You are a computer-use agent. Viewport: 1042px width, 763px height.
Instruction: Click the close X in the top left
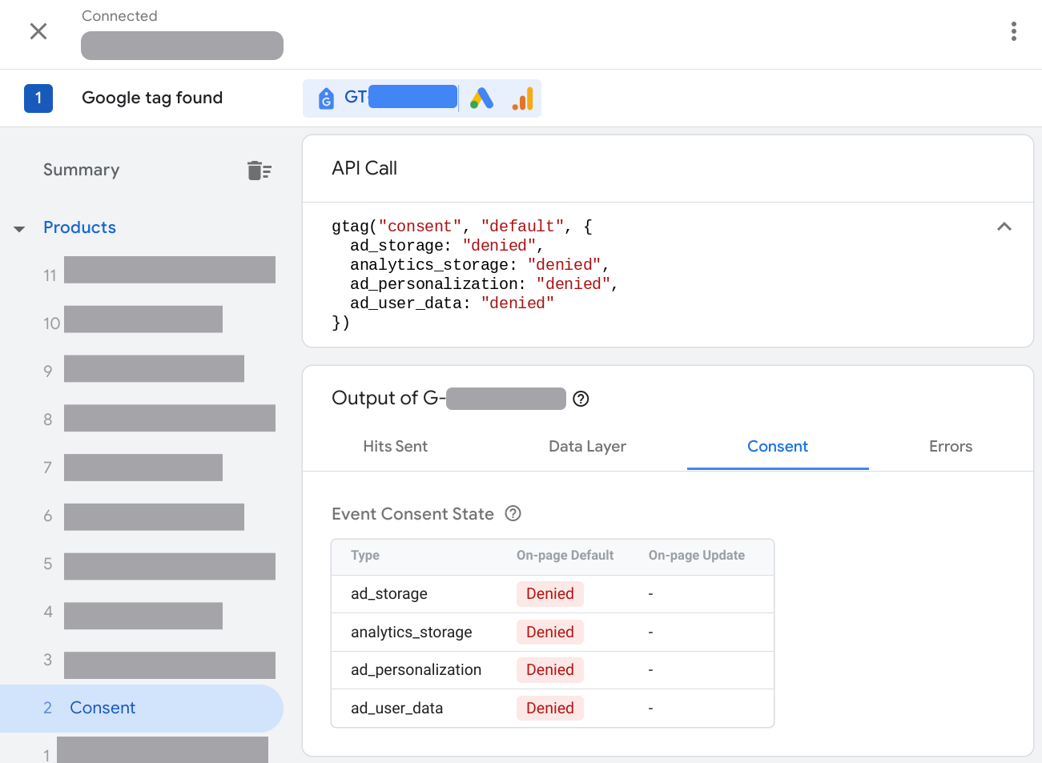(38, 31)
